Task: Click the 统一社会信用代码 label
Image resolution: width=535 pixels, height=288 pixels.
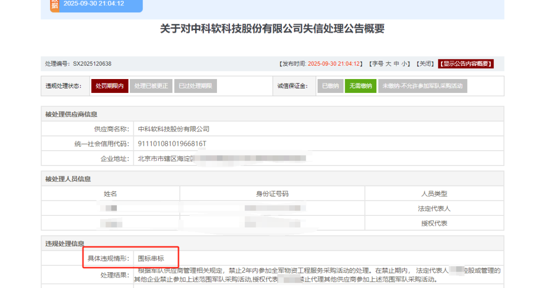Action: (102, 144)
